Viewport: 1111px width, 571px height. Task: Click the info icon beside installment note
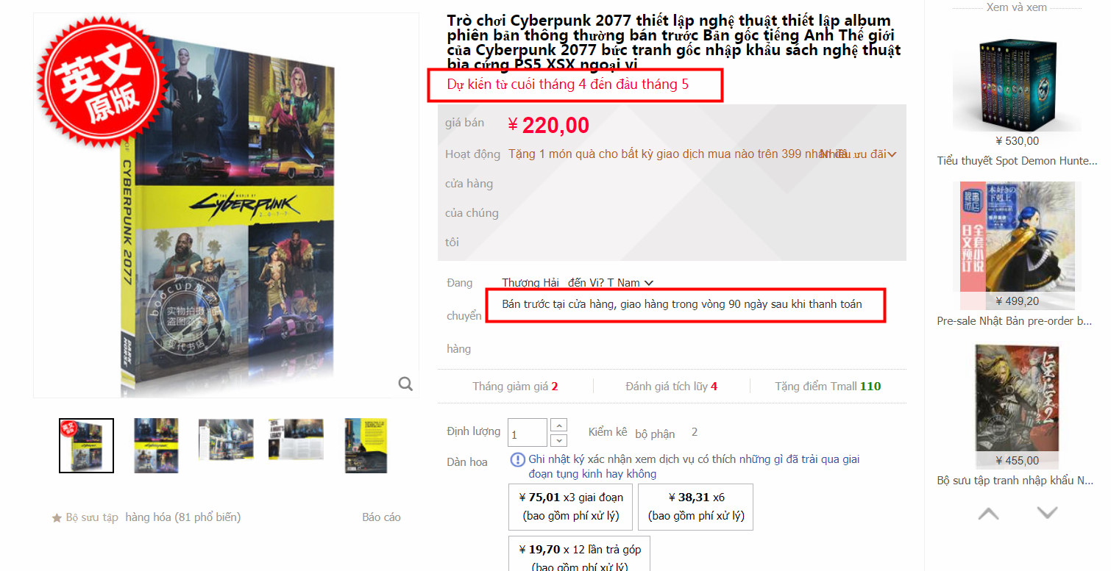click(517, 460)
